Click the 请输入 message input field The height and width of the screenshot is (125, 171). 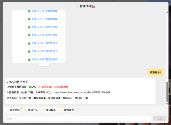click(78, 118)
